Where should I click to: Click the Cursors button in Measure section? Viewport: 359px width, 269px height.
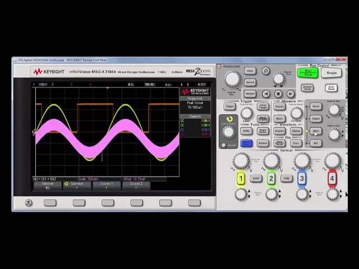point(279,106)
